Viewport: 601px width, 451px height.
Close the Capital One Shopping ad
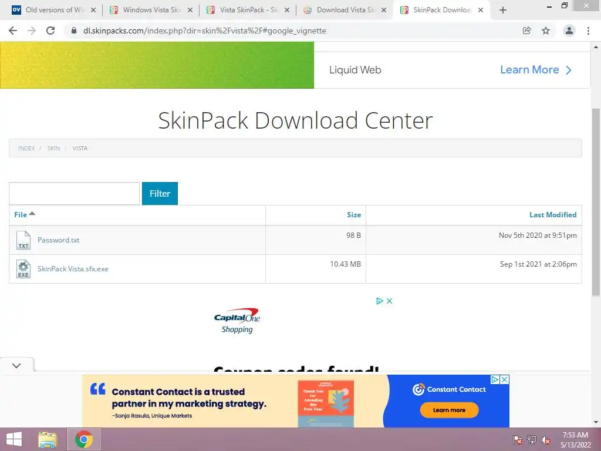pos(390,301)
